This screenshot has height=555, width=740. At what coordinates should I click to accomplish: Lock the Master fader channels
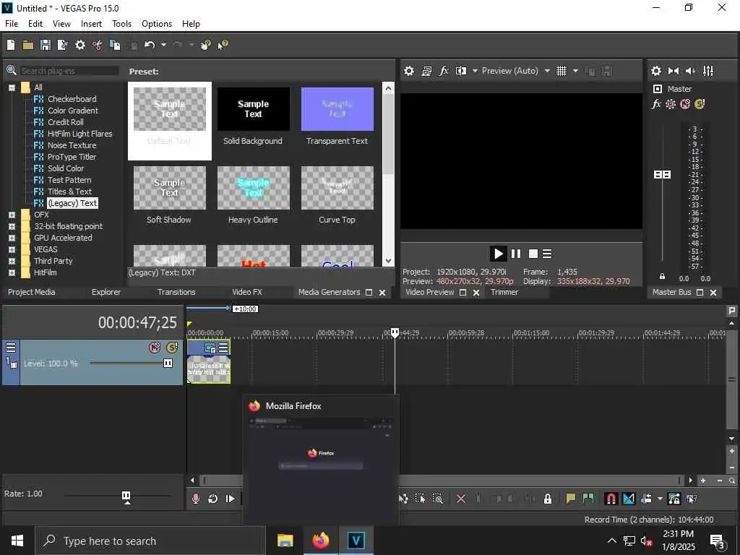point(662,277)
